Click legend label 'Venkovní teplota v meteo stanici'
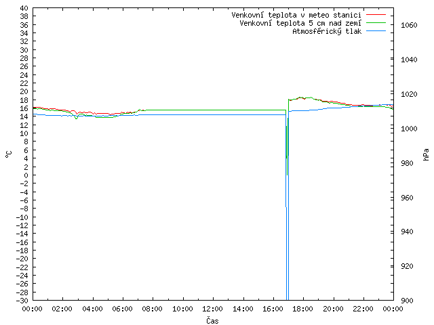 (x=296, y=15)
